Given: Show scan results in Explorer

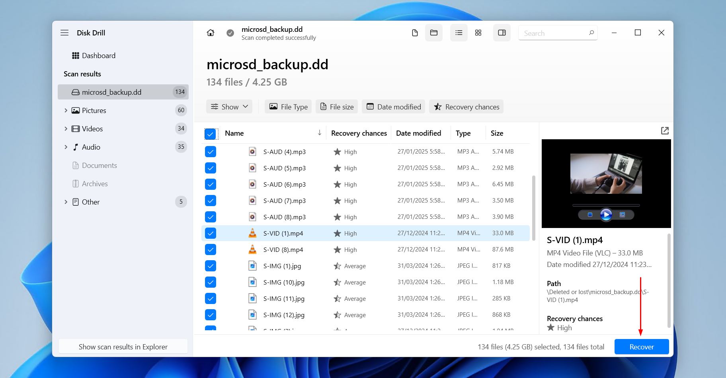Looking at the screenshot, I should pos(123,347).
